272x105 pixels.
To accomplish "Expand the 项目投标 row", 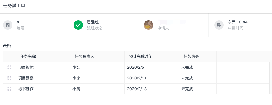I will (x=9, y=67).
